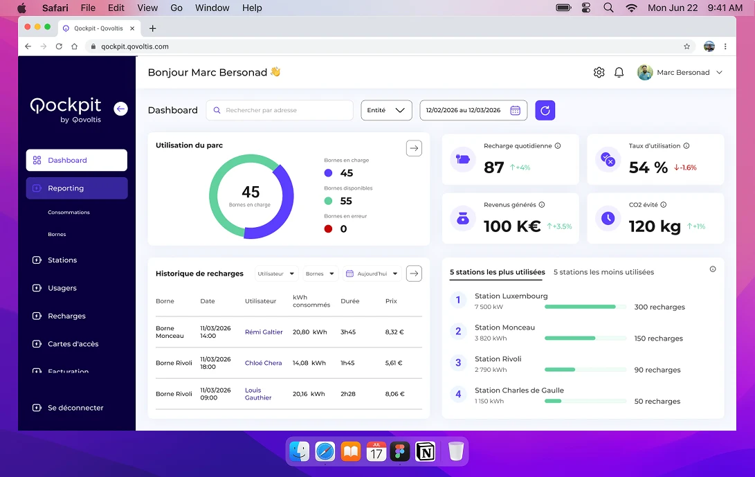Viewport: 755px width, 477px height.
Task: Expand the Bornes filter dropdown
Action: [x=320, y=273]
